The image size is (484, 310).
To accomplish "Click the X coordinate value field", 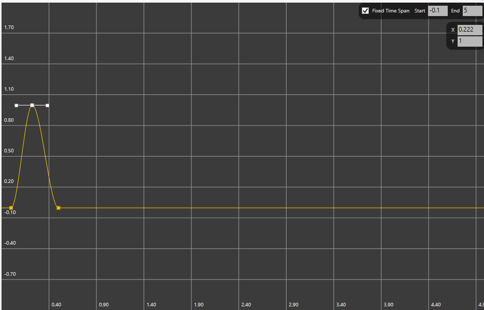I will pyautogui.click(x=470, y=30).
